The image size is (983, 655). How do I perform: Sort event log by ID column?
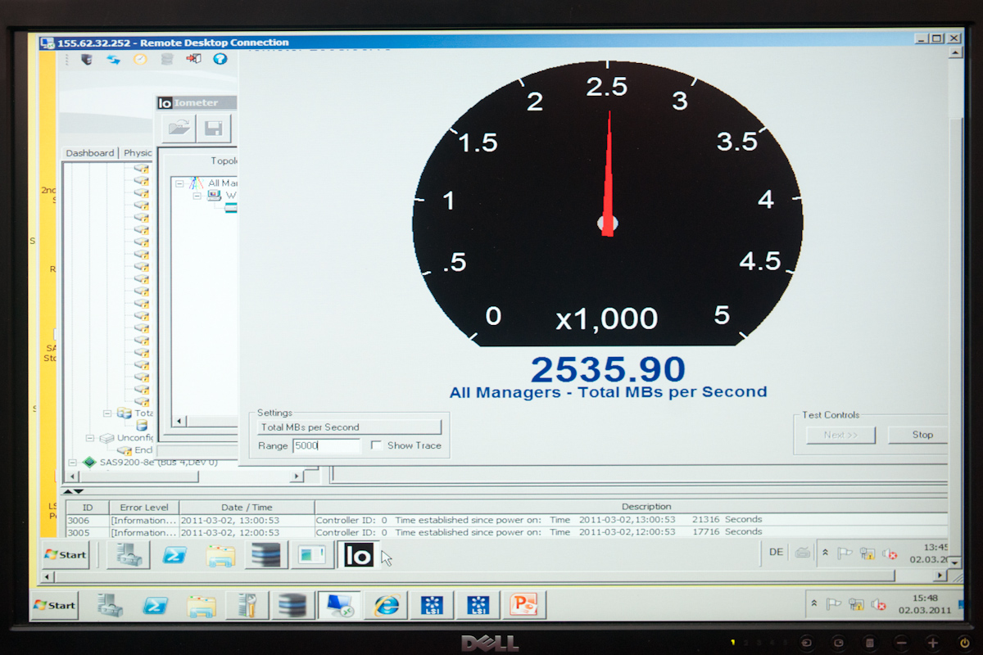(x=88, y=507)
